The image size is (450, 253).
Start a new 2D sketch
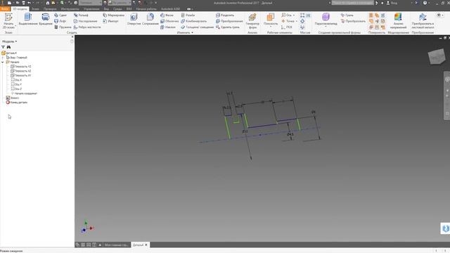(8, 20)
